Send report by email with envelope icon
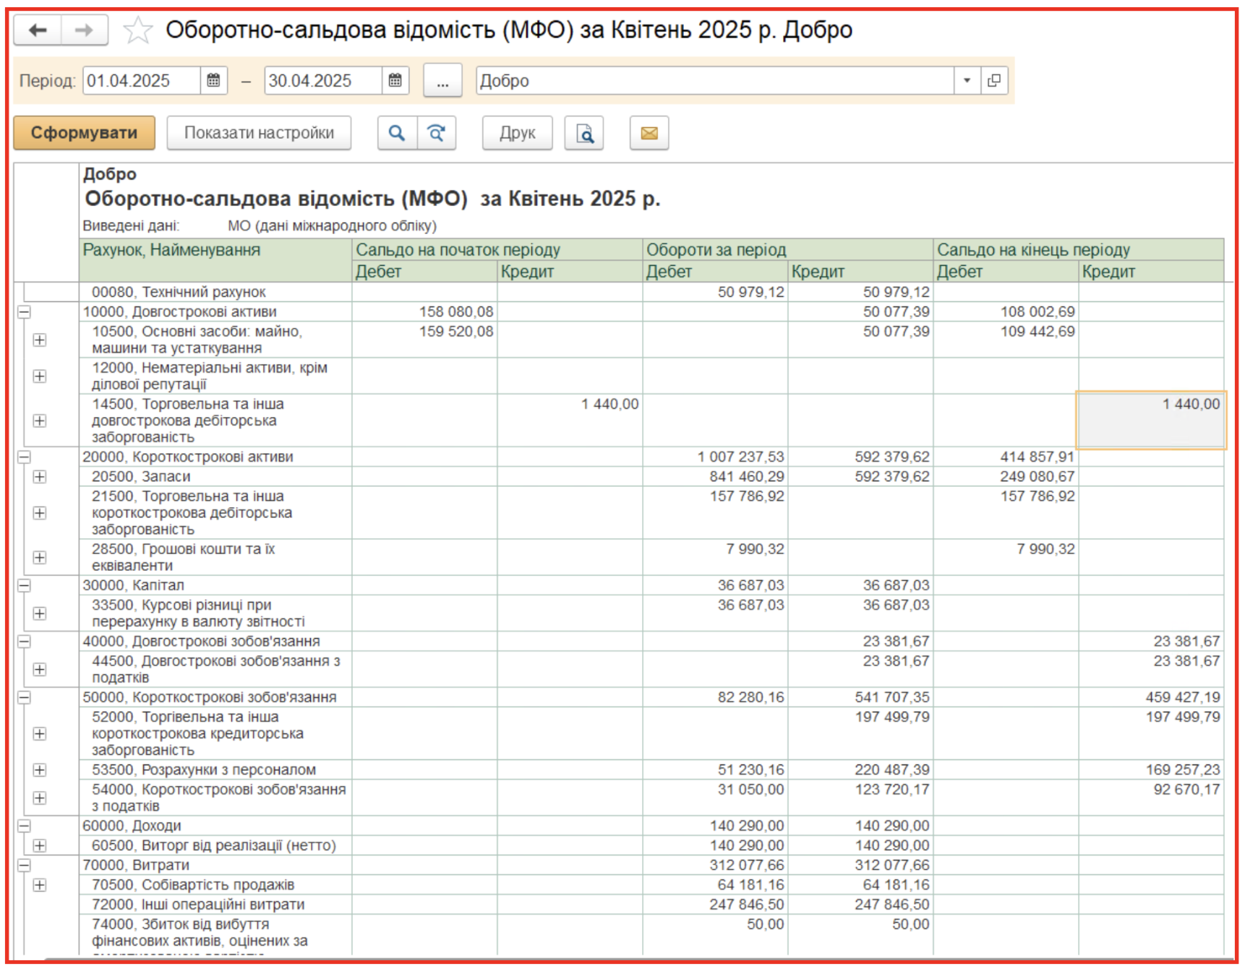This screenshot has height=974, width=1245. [x=649, y=133]
